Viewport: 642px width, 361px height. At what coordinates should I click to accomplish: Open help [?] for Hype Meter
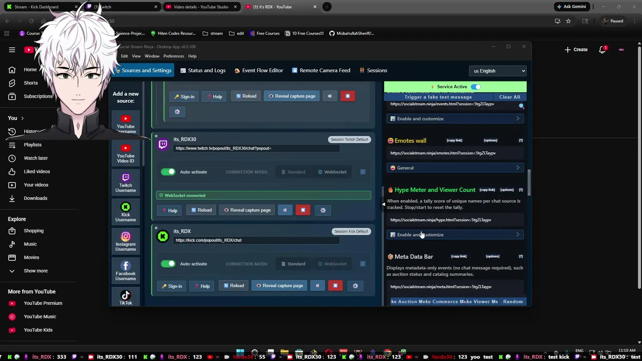(521, 190)
